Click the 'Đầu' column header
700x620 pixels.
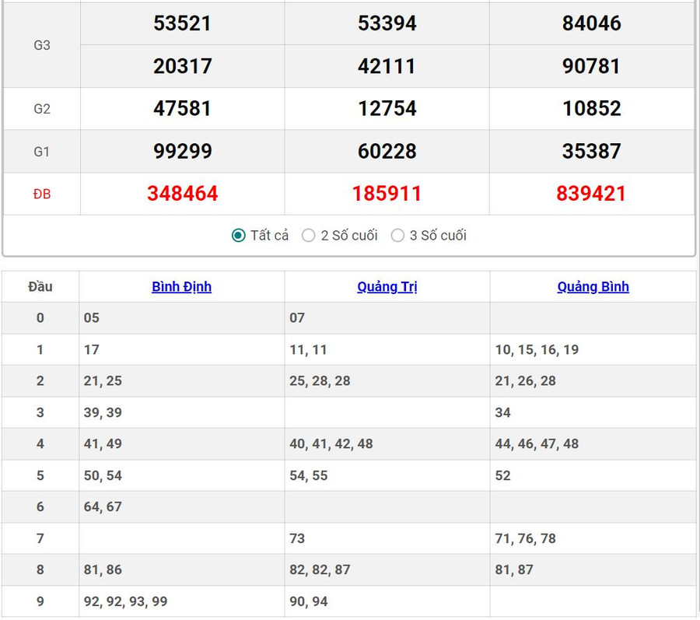pos(40,286)
